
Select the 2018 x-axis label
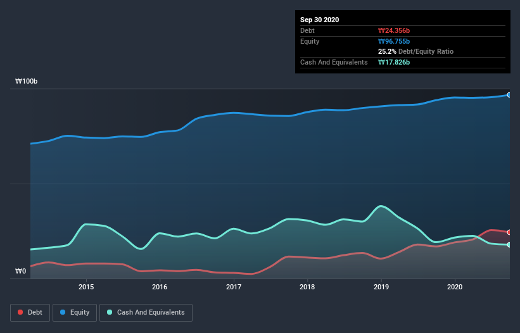(307, 287)
